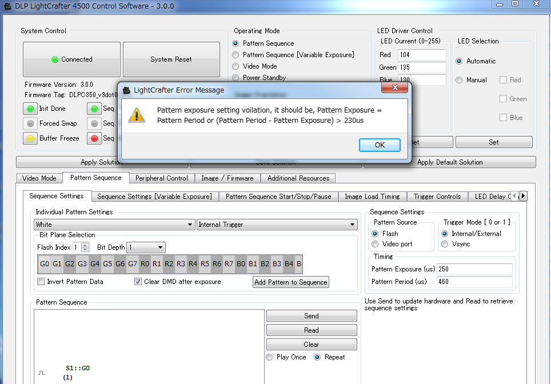551x384 pixels.
Task: Open Sequence Settings [Variable Exposure] tab
Action: click(x=155, y=197)
